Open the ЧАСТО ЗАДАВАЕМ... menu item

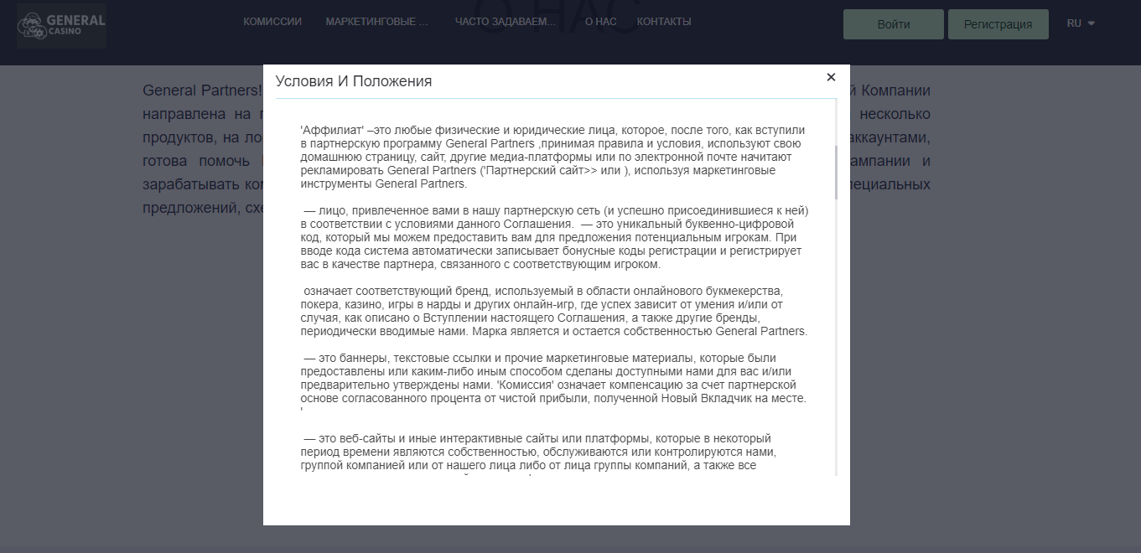pyautogui.click(x=506, y=22)
